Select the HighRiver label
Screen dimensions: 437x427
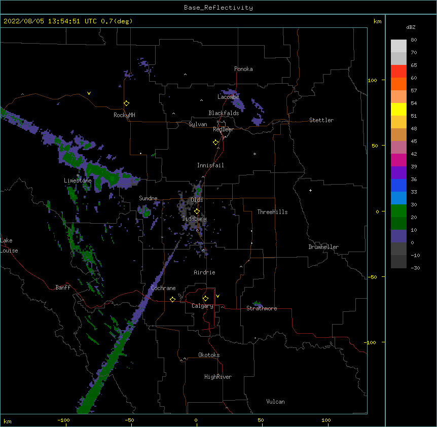(218, 377)
